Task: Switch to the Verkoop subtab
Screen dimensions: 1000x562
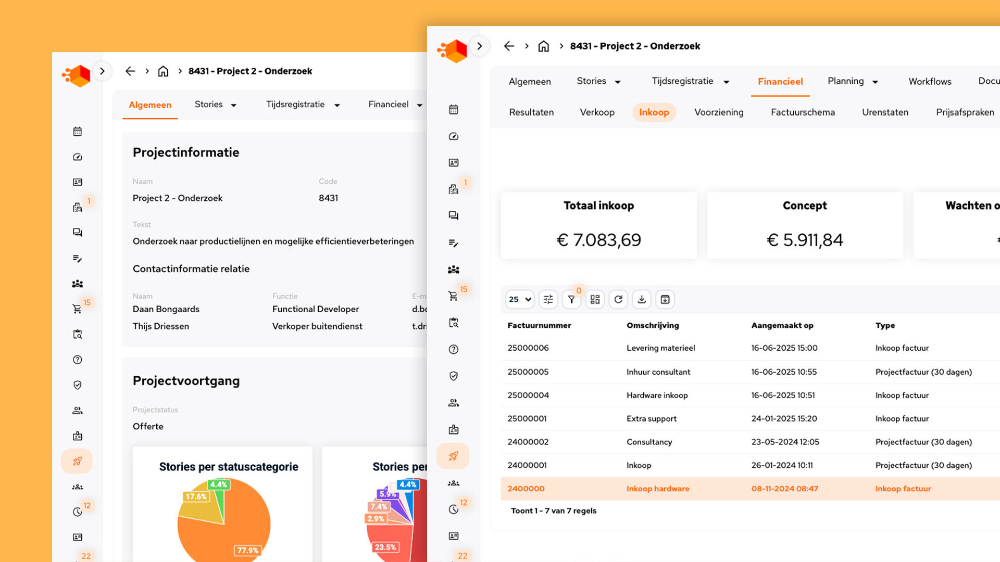Action: (x=597, y=112)
